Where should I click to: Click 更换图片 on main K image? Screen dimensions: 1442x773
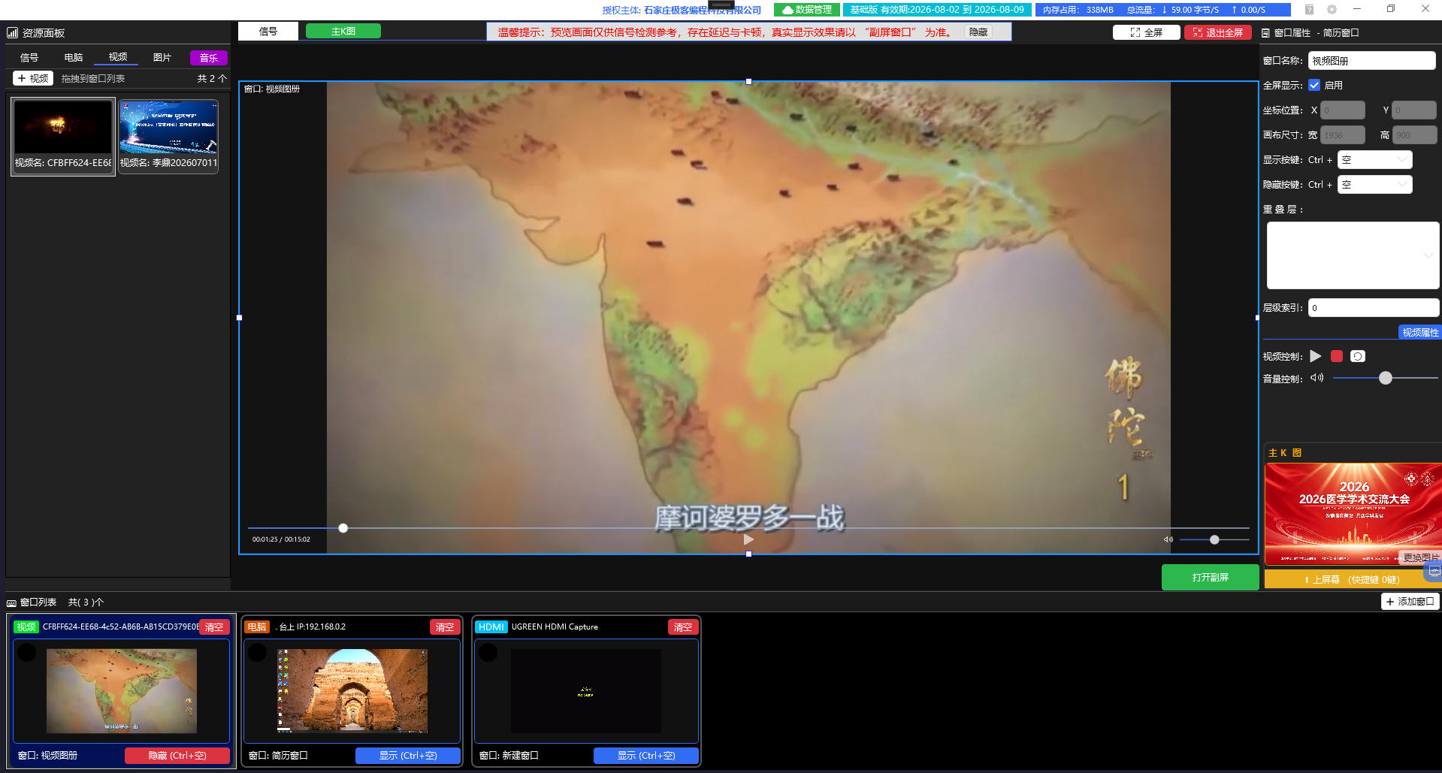click(x=1420, y=557)
